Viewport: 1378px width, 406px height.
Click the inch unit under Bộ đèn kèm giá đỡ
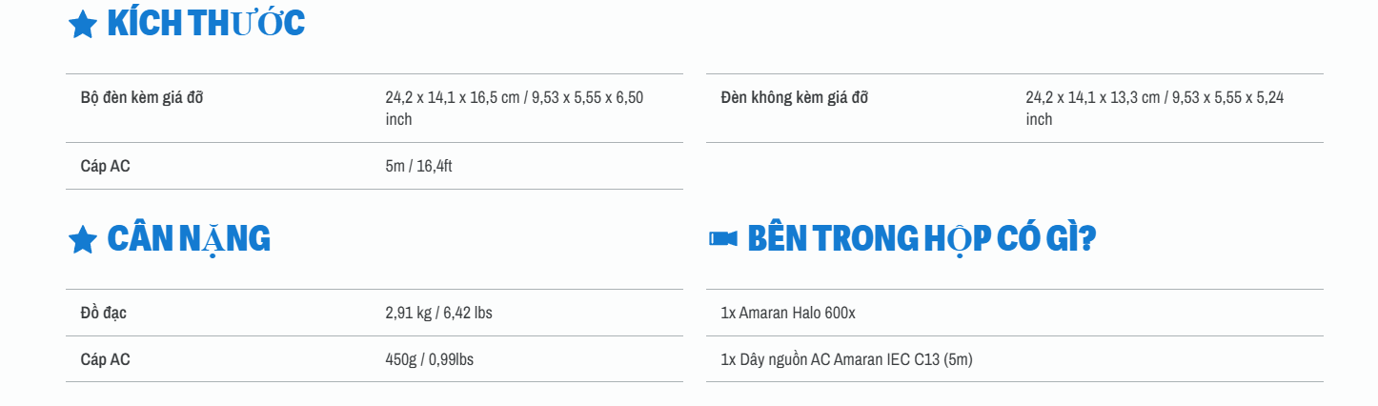(398, 119)
